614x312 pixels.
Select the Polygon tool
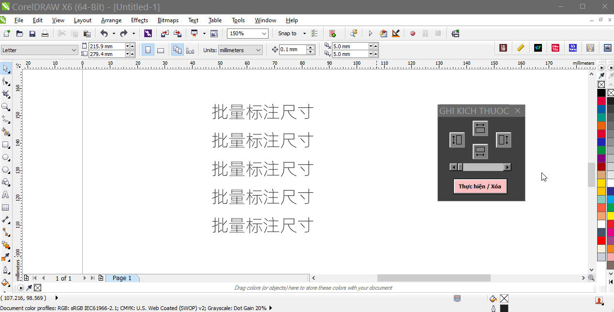pos(6,170)
